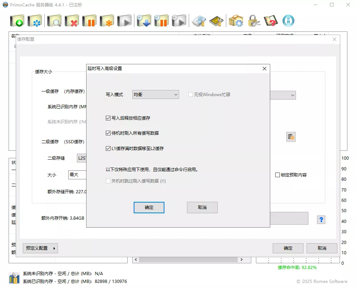
Task: Enable 锁定预取内容 checkbox
Action: [x=277, y=174]
